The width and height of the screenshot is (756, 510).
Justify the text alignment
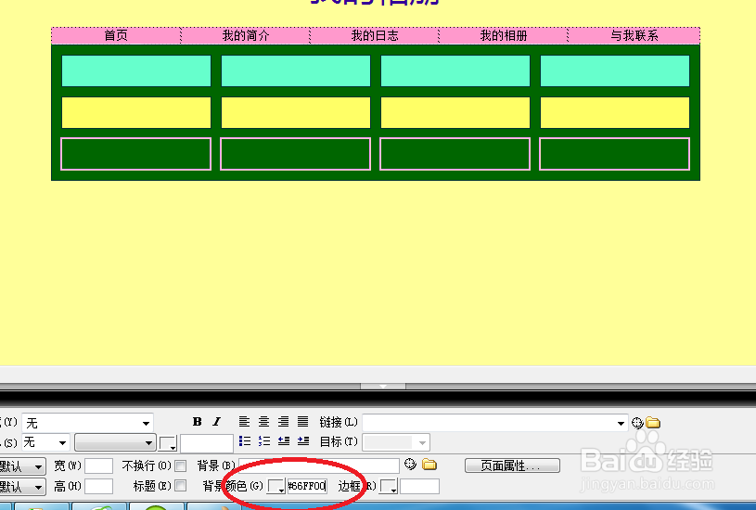pos(302,422)
